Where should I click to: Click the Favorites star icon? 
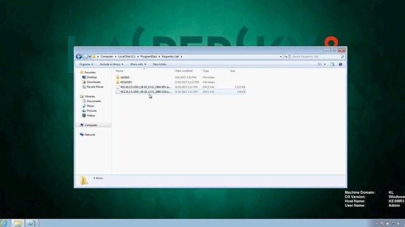point(82,73)
